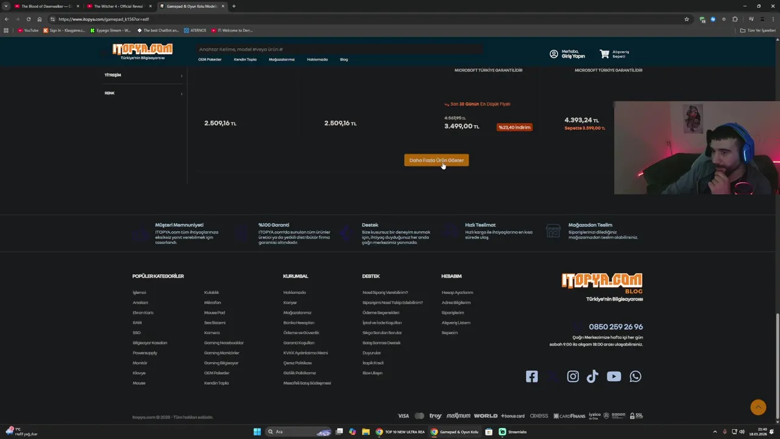Open the shopping cart icon
This screenshot has width=780, height=439.
click(604, 54)
